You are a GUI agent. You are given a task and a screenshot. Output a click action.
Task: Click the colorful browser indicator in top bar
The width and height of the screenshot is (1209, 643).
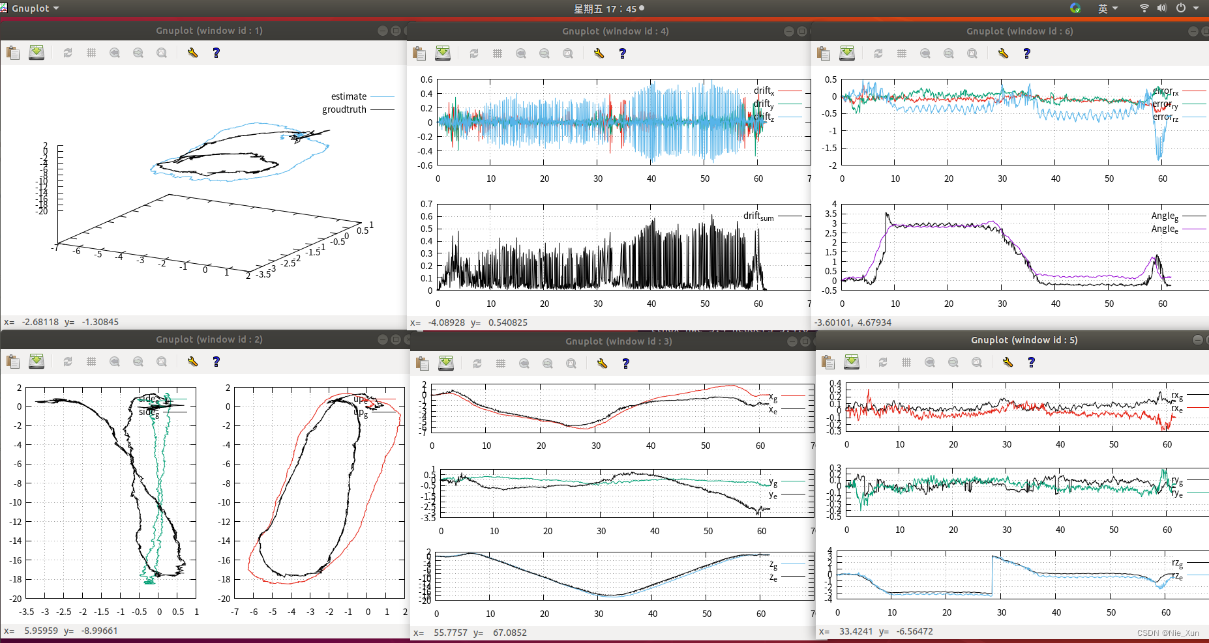(1075, 8)
